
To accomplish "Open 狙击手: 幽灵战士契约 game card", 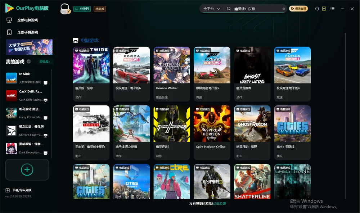I will (x=91, y=132).
